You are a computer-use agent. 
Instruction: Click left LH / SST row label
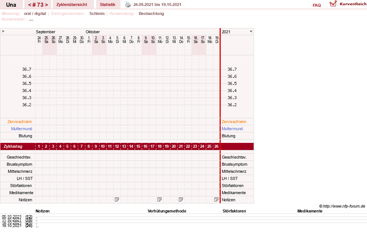(25, 178)
